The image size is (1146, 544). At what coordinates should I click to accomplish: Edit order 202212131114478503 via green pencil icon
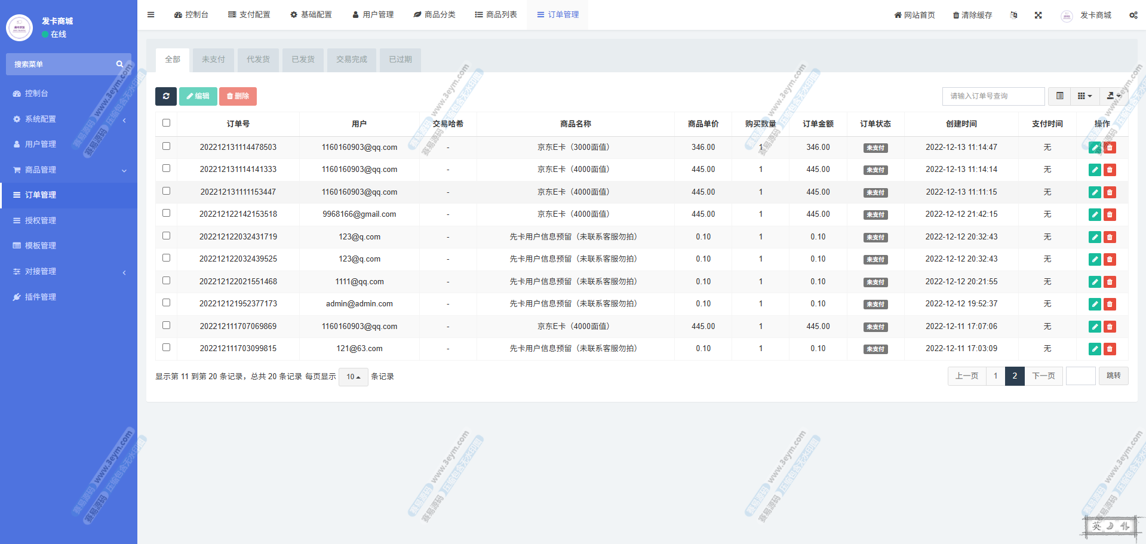1094,147
